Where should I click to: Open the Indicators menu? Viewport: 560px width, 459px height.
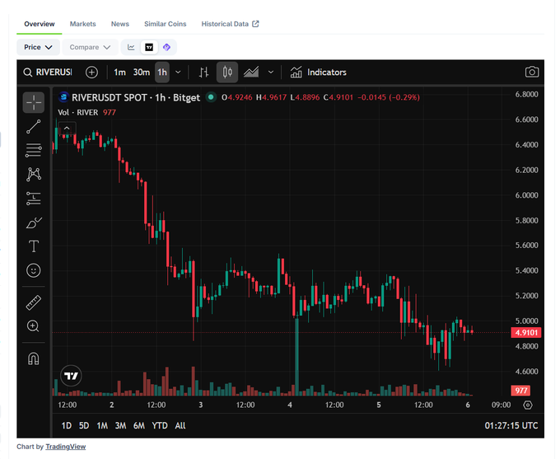(318, 73)
